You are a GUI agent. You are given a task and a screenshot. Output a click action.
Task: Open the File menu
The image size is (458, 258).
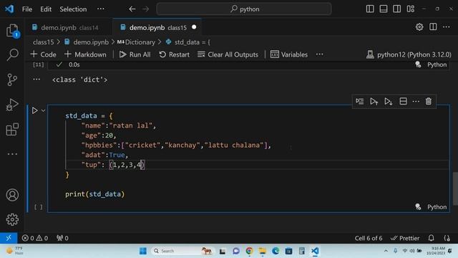coord(27,9)
